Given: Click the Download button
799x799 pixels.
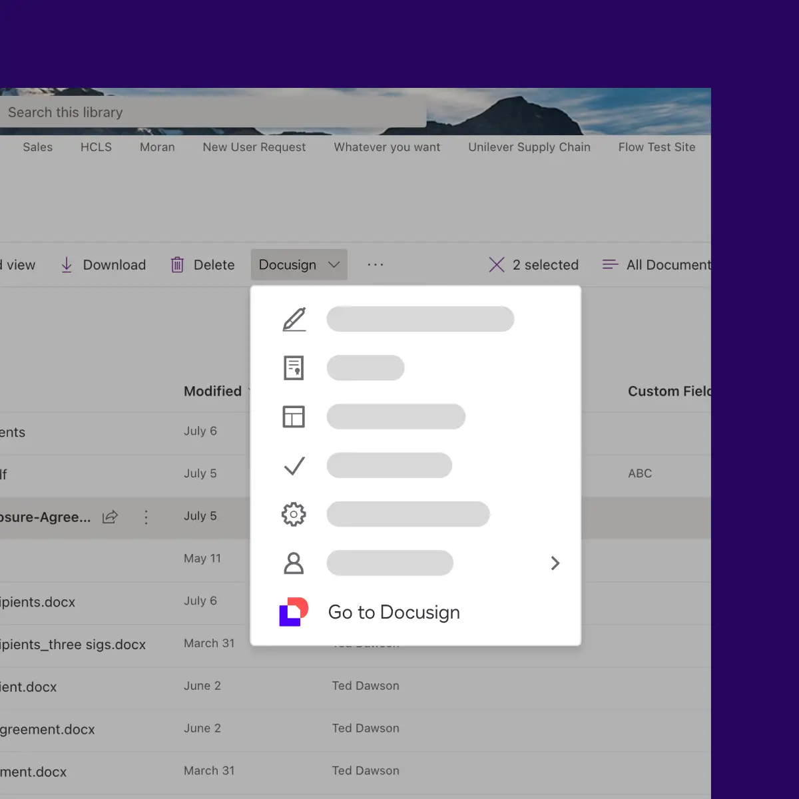Looking at the screenshot, I should (103, 265).
